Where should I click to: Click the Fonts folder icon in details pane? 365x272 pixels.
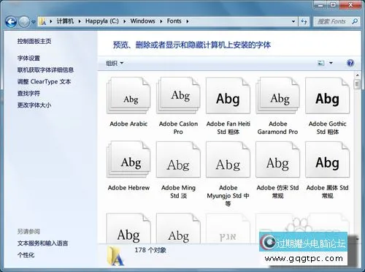(116, 256)
